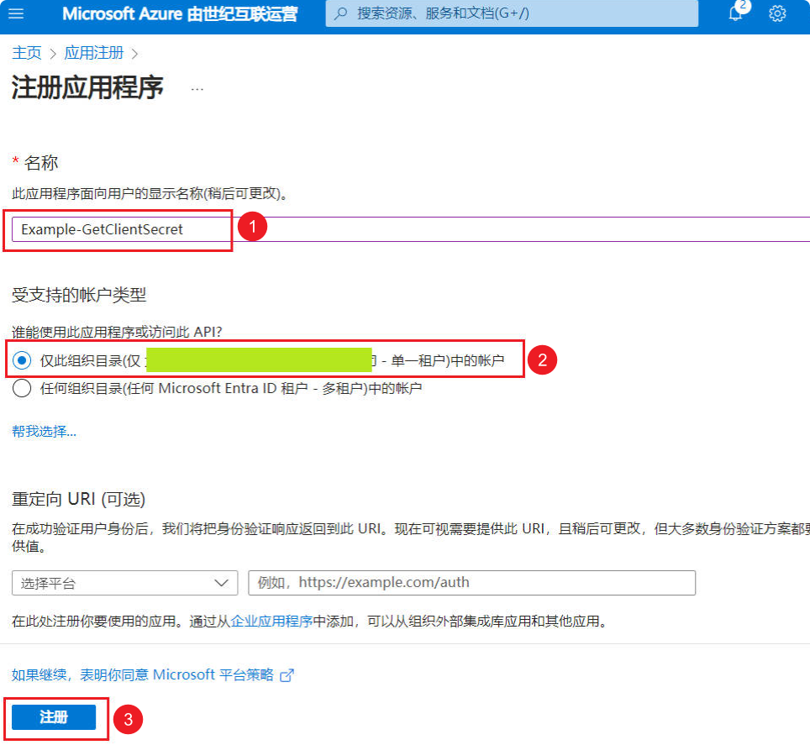Click the redirect URI input field
This screenshot has height=745, width=810.
[x=471, y=583]
